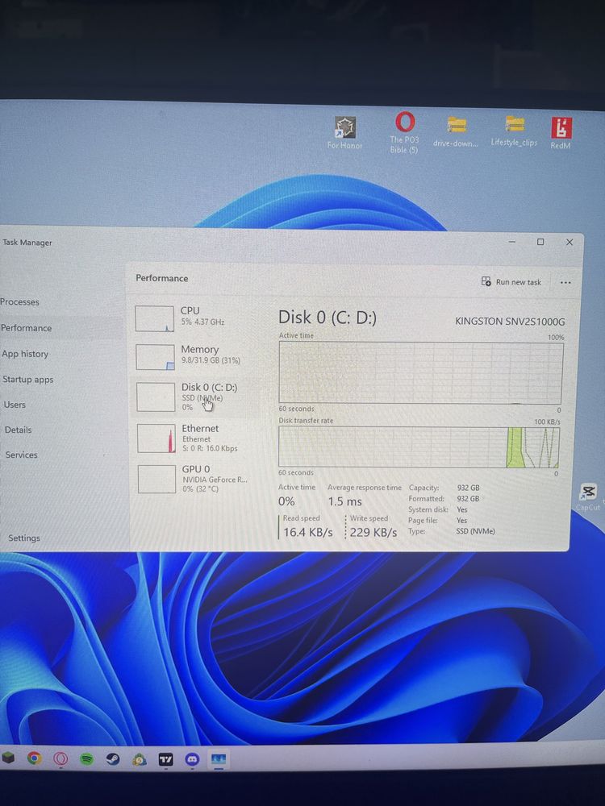The height and width of the screenshot is (806, 605).
Task: Open Steam from the taskbar
Action: (x=113, y=759)
